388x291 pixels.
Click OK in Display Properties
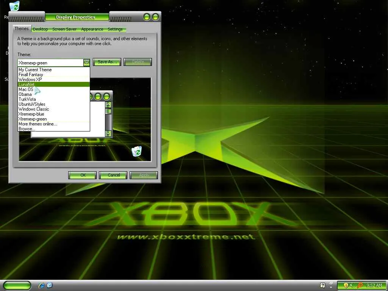[82, 175]
